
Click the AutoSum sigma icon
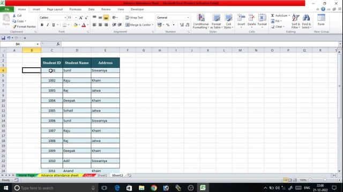(x=273, y=15)
